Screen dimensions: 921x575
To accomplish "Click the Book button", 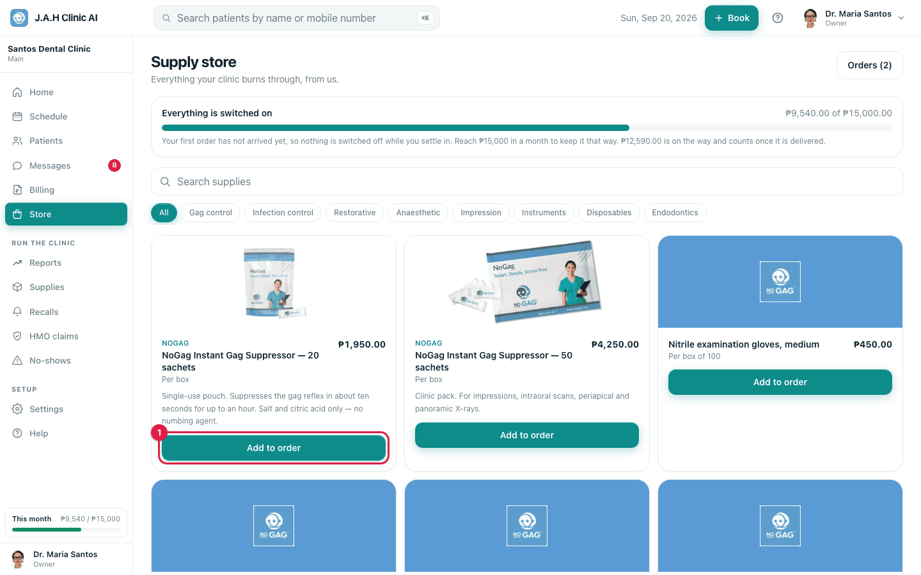I will [732, 18].
